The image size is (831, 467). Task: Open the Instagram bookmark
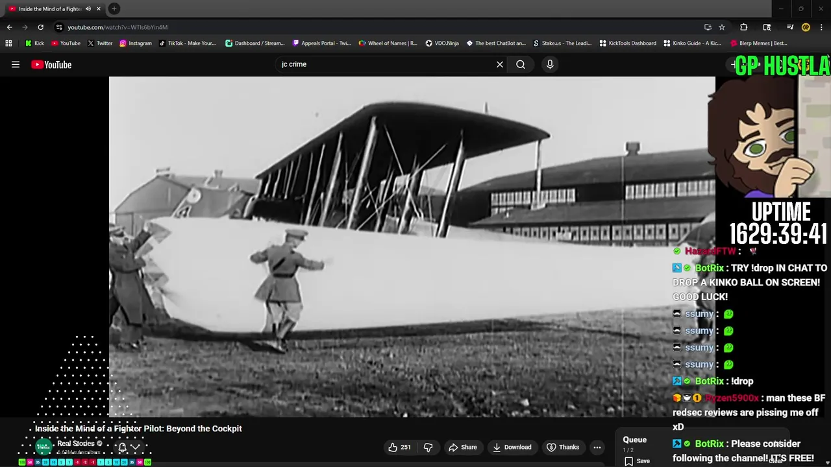point(136,43)
